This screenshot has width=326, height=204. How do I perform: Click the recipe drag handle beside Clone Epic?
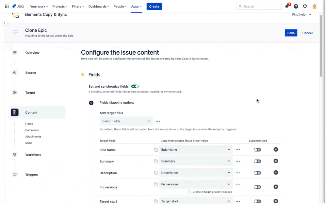[x=15, y=32]
